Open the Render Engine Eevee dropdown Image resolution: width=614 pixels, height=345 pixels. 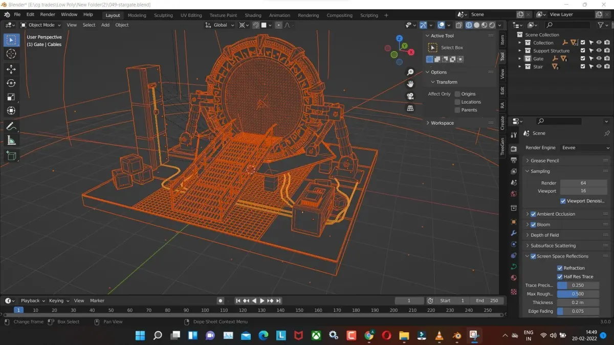tap(584, 148)
